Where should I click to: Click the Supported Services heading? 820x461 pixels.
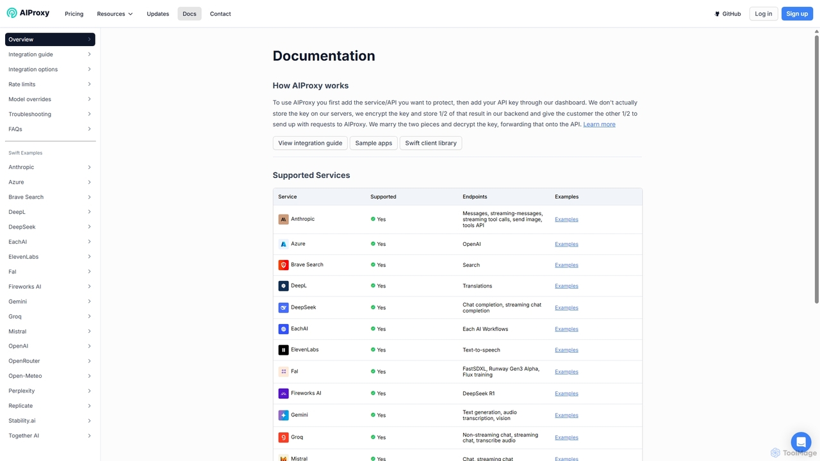pyautogui.click(x=311, y=175)
